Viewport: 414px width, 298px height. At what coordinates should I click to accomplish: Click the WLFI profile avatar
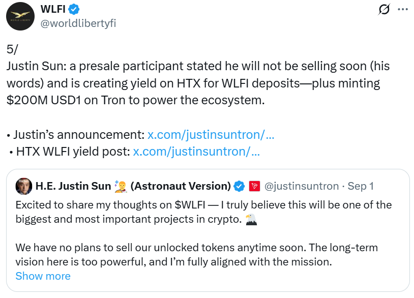point(20,16)
